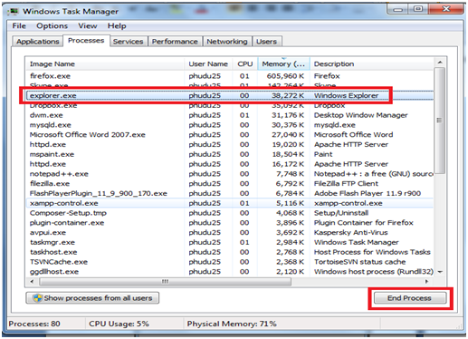Click CPU Usage: 5% in status bar
This screenshot has width=468, height=339.
tap(119, 324)
